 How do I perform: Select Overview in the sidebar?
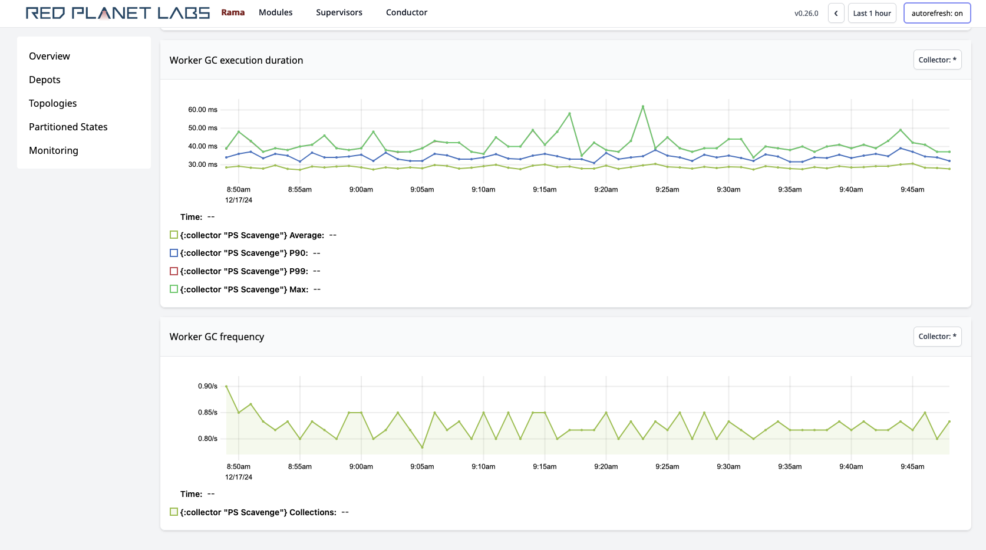[x=50, y=56]
